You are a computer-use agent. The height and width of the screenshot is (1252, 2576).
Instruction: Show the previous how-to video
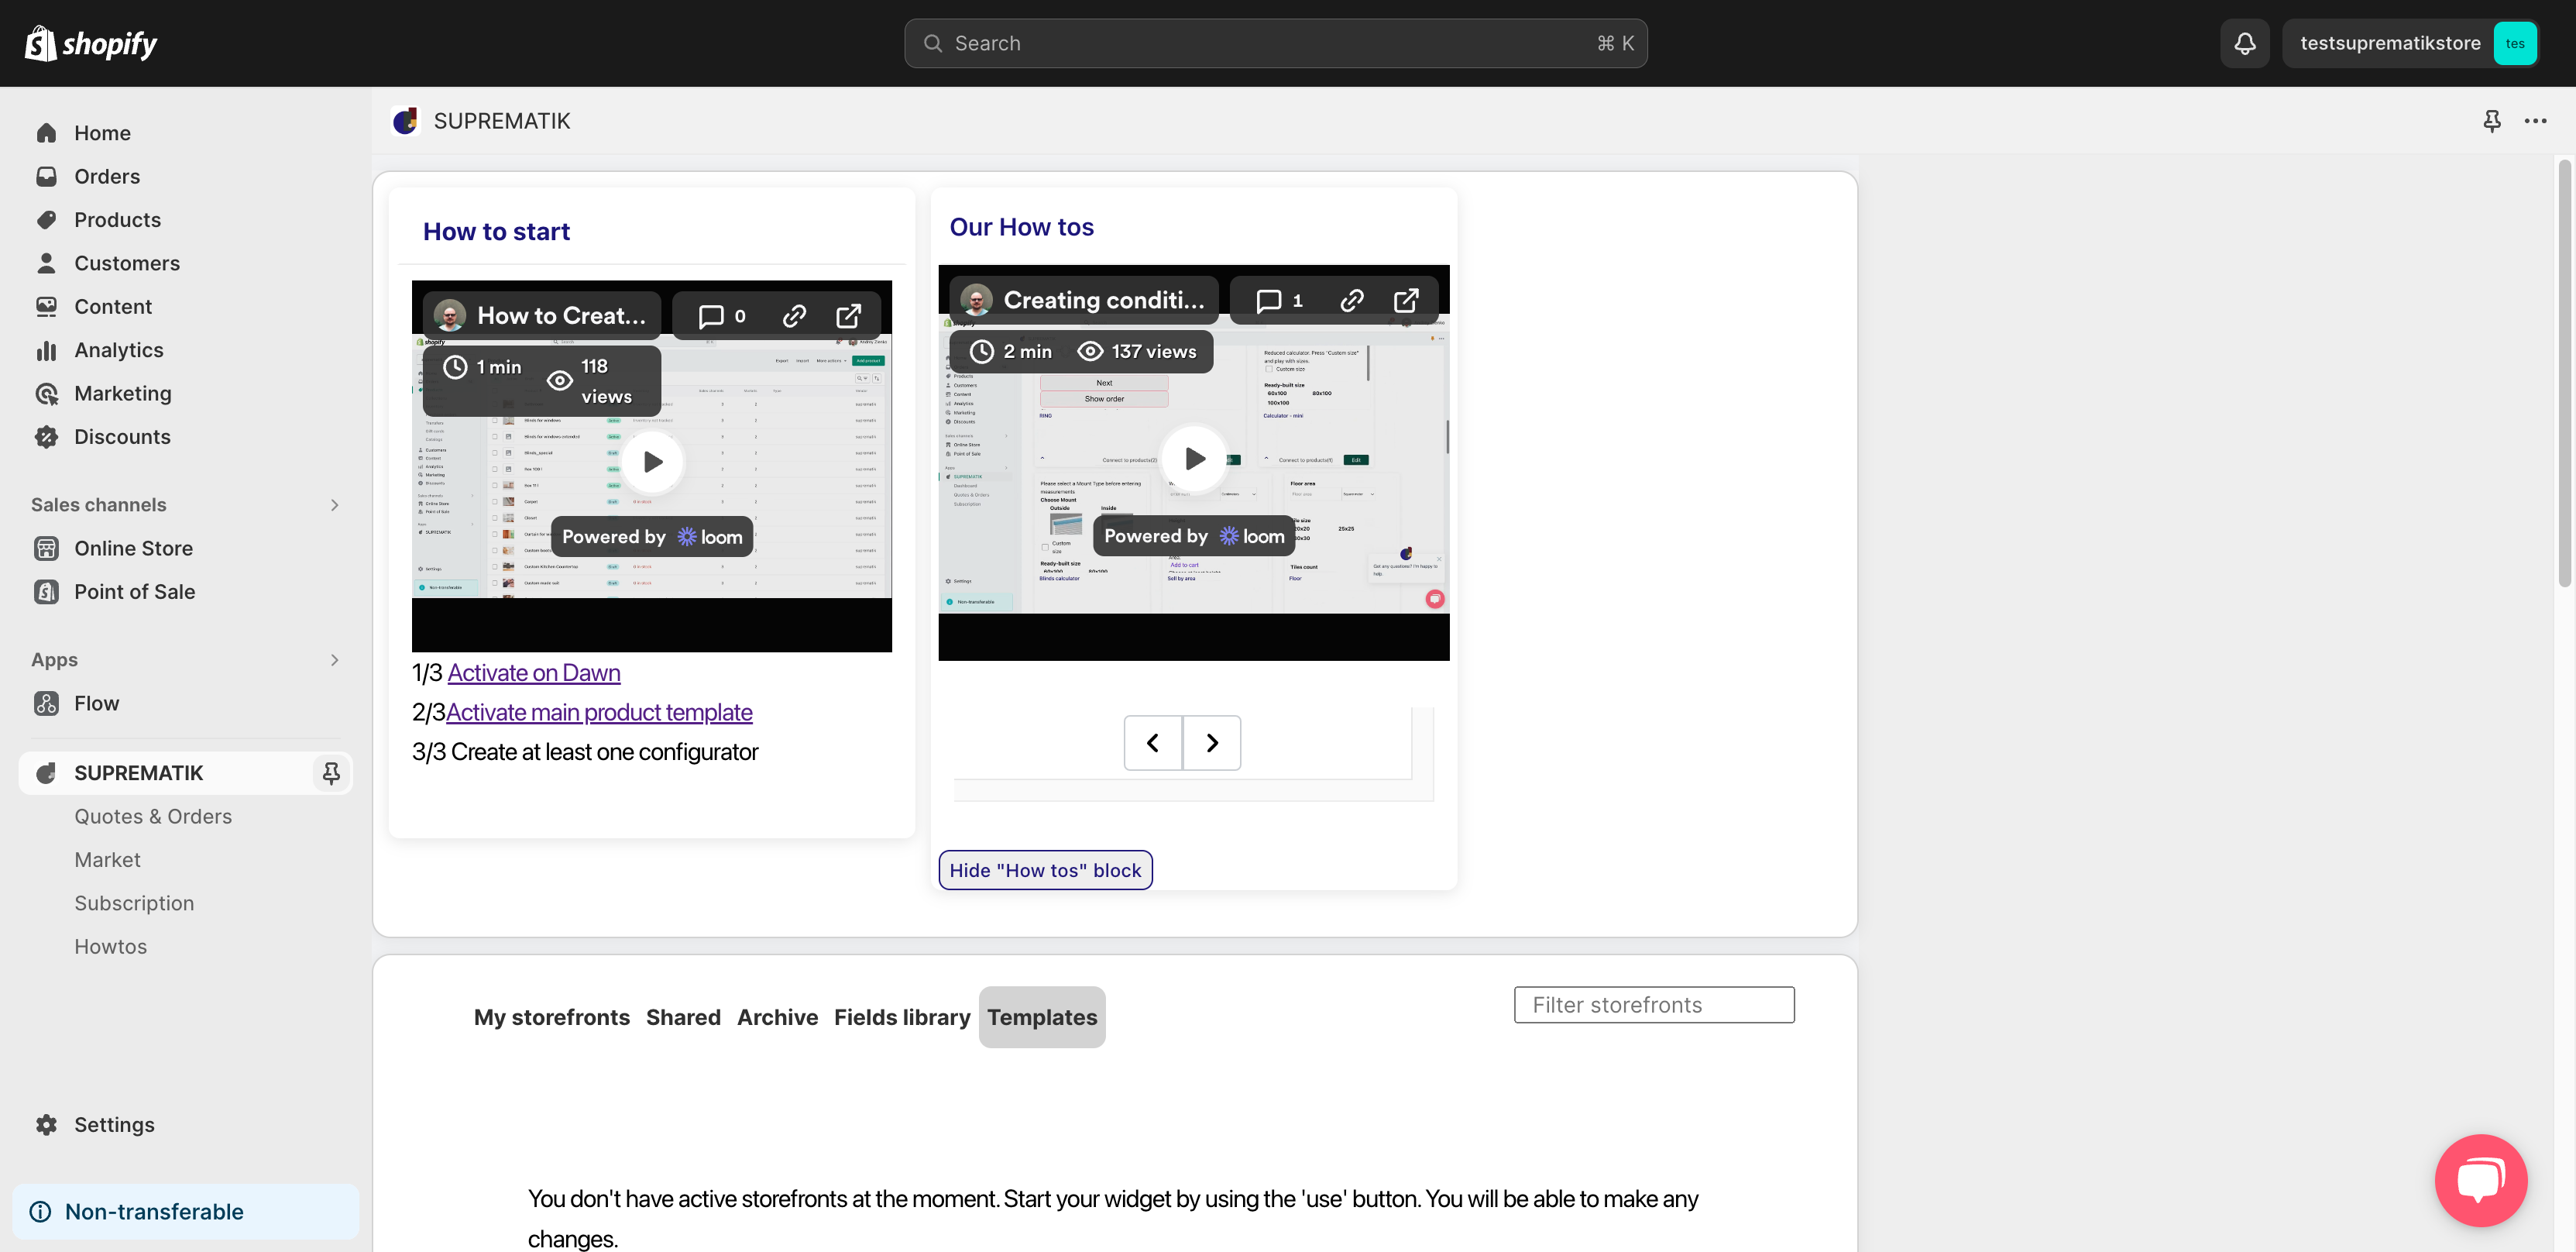(x=1153, y=742)
